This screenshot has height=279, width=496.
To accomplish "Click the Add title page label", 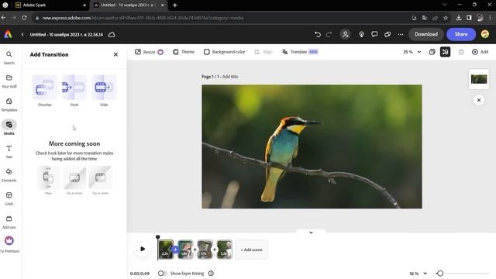I will [x=230, y=77].
